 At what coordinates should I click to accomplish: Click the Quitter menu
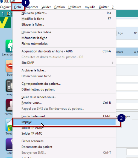coord(104,7)
